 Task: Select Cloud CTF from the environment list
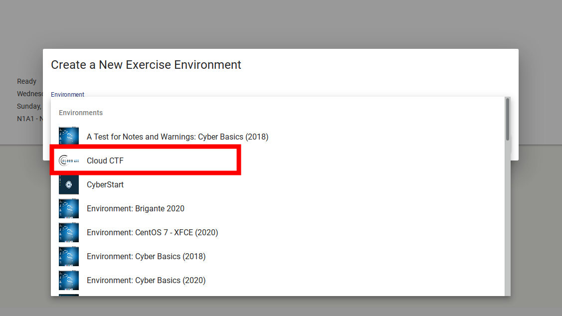coord(105,160)
